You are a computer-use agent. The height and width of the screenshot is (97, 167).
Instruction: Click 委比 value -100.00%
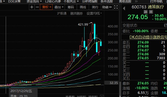141,31
